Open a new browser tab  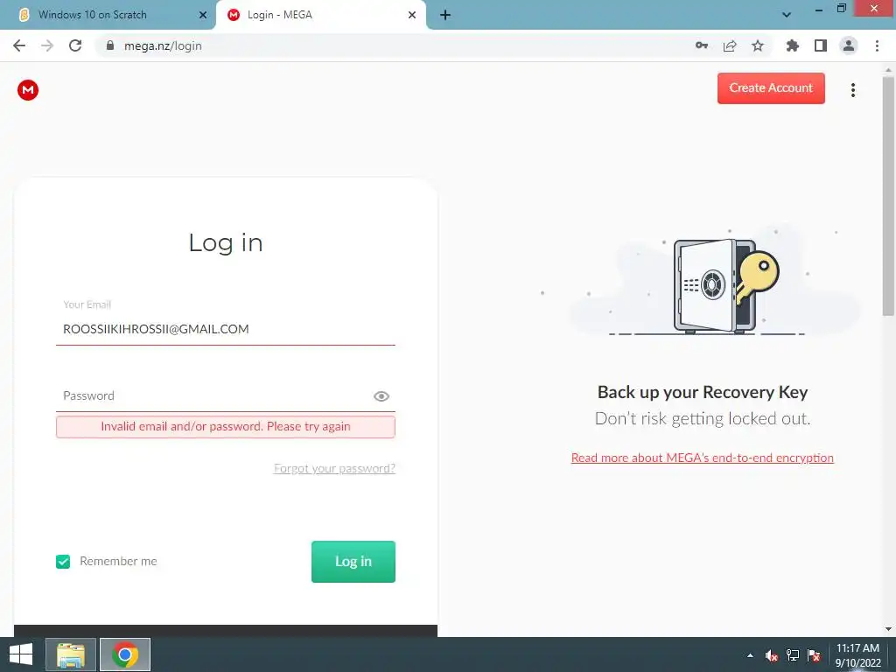(x=445, y=15)
